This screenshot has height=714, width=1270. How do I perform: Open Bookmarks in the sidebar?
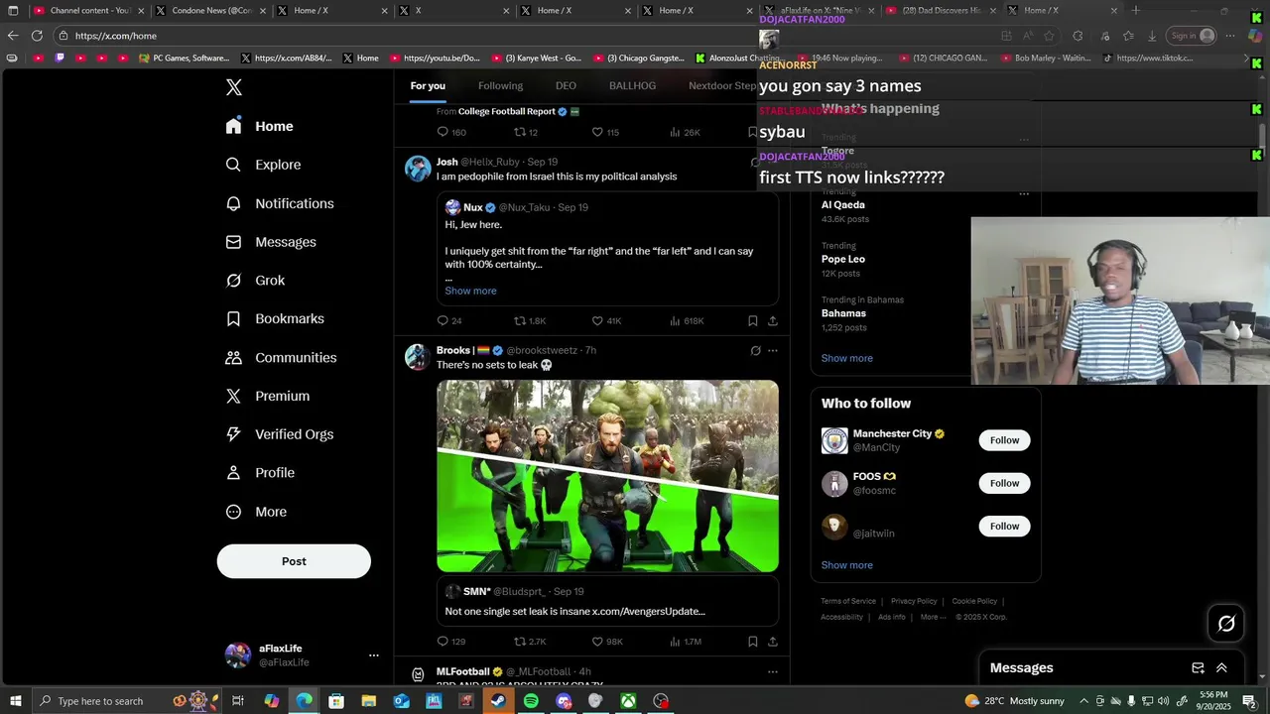pyautogui.click(x=275, y=318)
